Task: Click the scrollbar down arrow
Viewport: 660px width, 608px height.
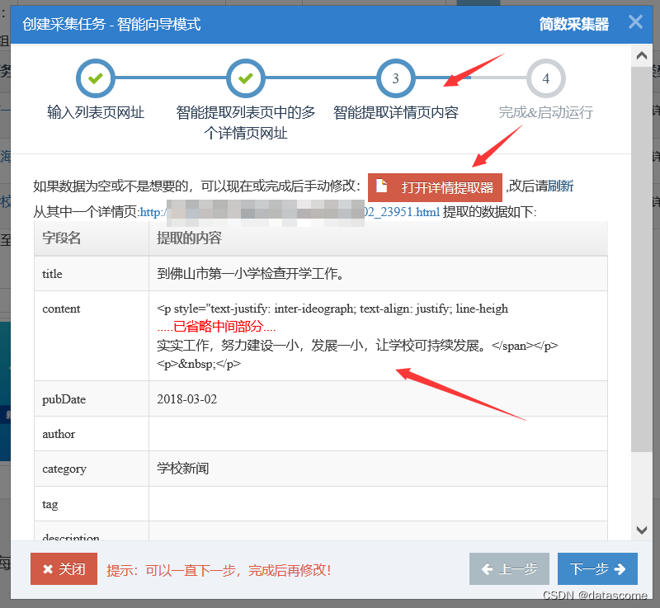Action: [642, 530]
